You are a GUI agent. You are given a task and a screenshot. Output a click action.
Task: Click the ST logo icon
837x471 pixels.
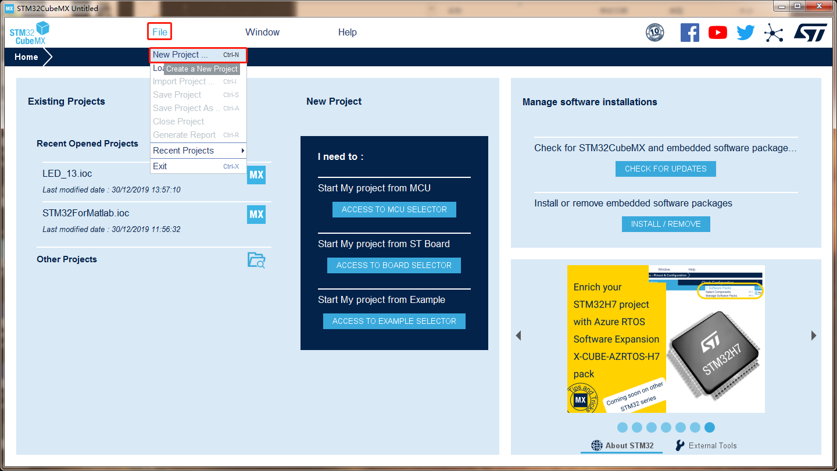810,33
